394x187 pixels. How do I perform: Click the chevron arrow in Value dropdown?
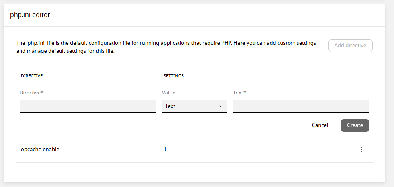pos(220,106)
